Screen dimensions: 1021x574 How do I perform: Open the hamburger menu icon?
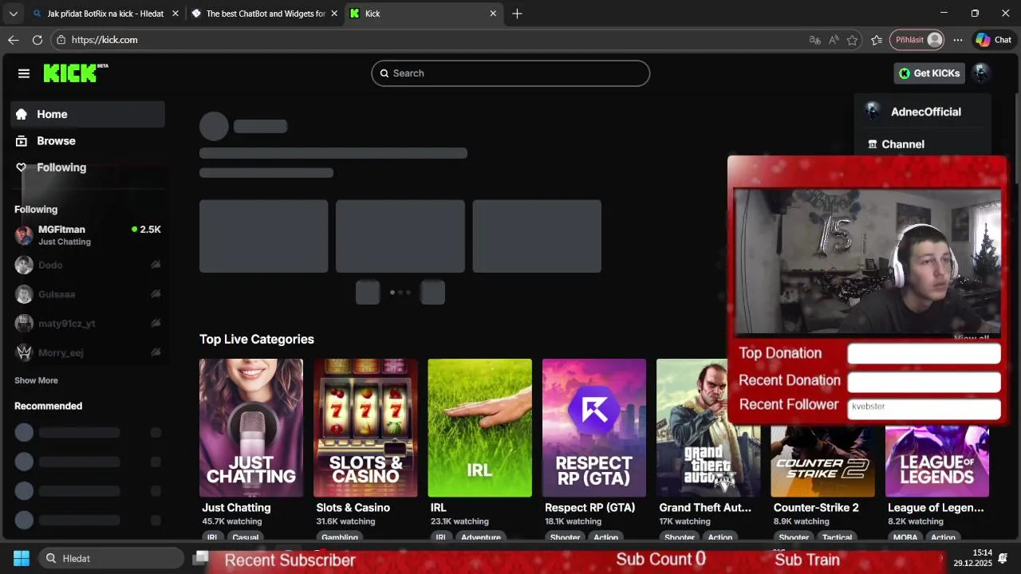24,73
